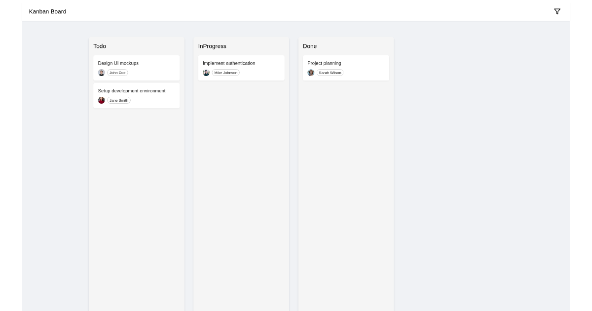Expand the InProgress column header
The height and width of the screenshot is (311, 592).
coord(212,46)
